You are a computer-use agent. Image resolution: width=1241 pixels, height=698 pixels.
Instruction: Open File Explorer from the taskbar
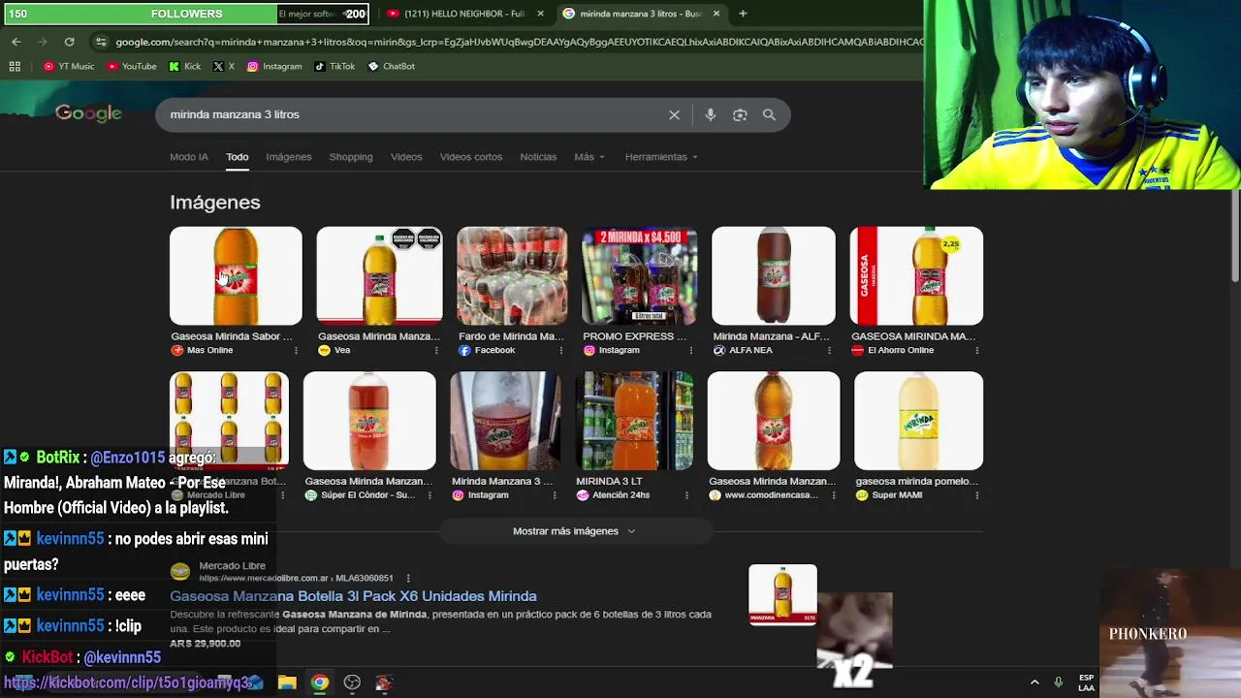click(x=287, y=682)
